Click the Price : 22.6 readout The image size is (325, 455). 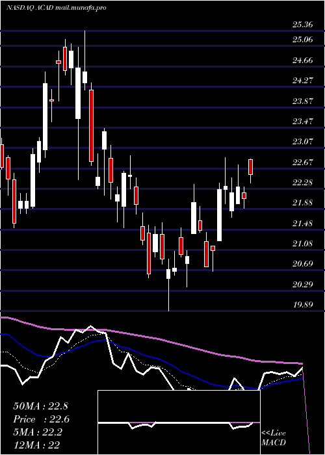(41, 419)
